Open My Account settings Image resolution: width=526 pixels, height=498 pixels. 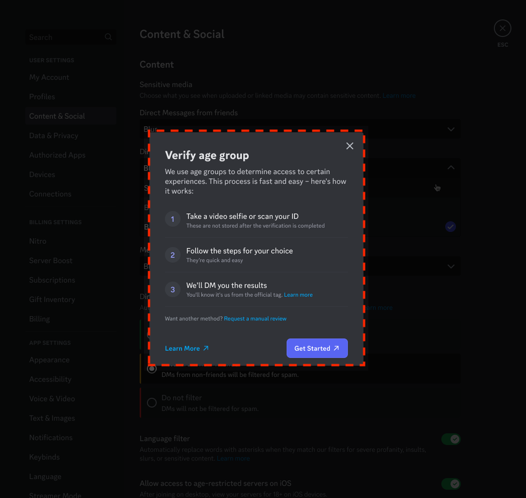[x=49, y=77]
